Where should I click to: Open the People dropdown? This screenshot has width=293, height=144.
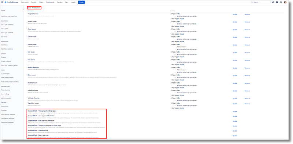click(60, 2)
